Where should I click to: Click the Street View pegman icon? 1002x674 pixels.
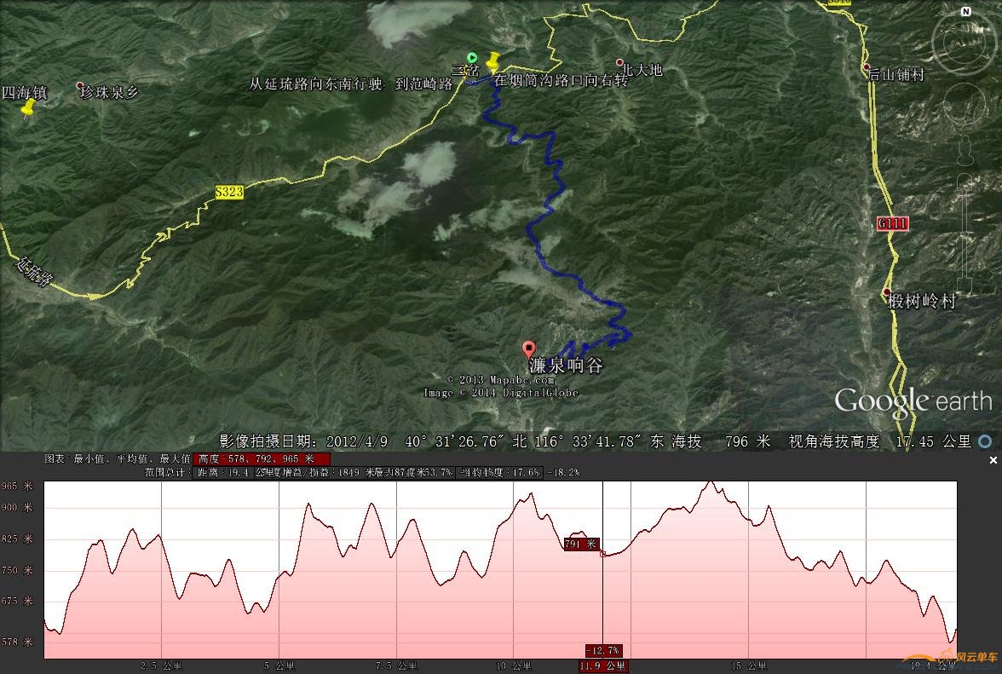965,150
